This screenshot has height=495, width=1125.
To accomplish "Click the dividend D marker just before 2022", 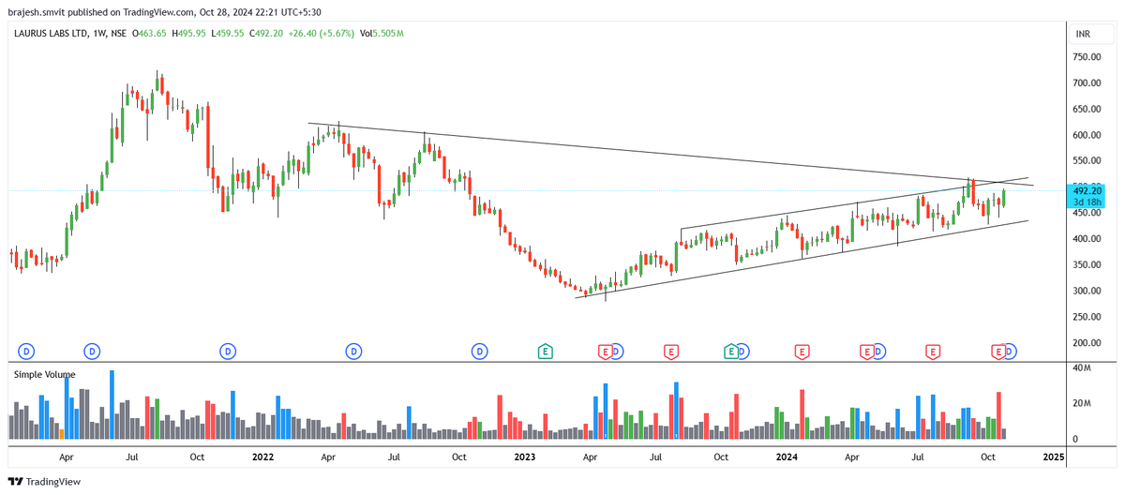I will click(x=228, y=352).
